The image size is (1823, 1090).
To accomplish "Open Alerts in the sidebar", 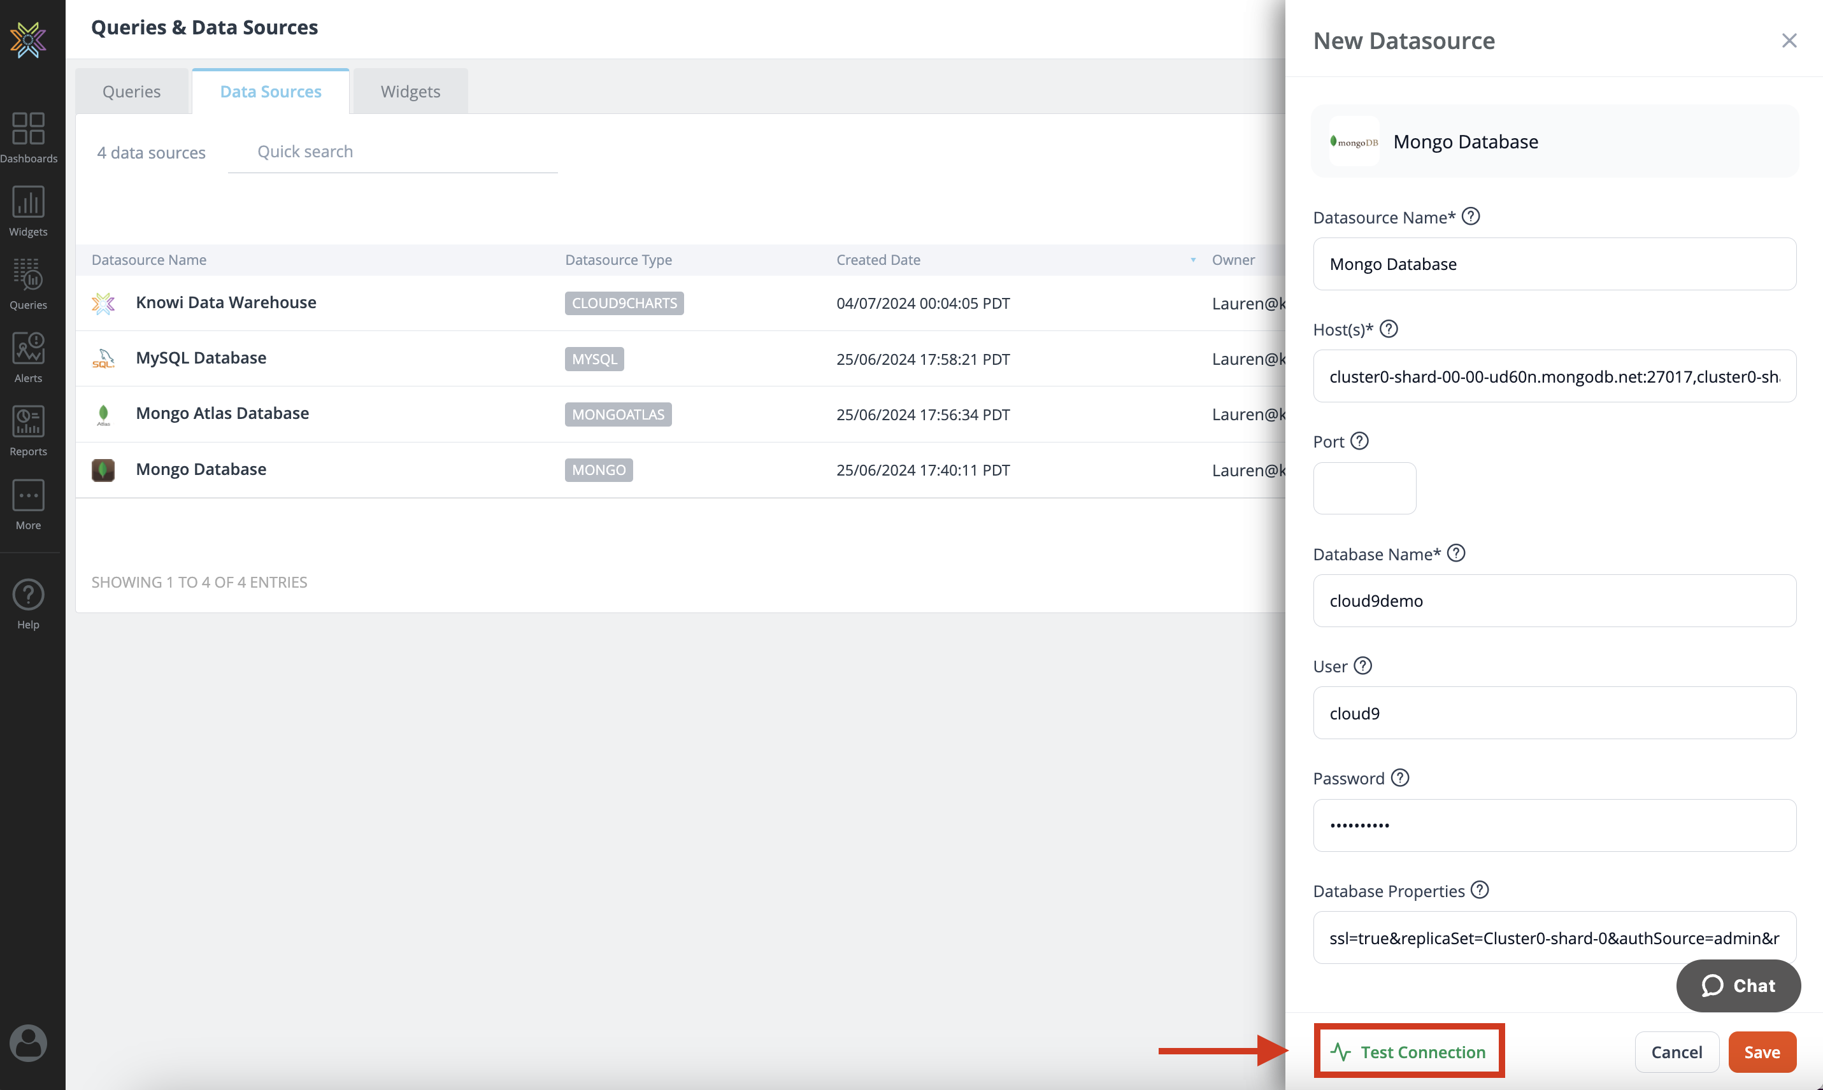I will click(x=28, y=357).
